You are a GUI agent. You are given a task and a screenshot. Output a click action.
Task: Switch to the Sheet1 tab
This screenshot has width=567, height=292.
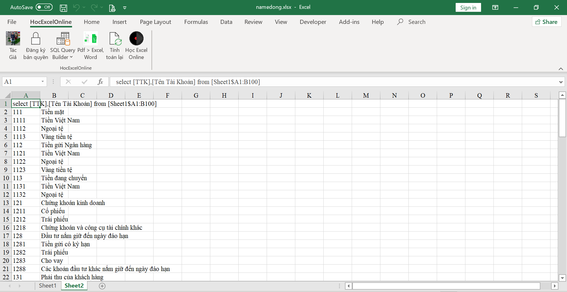[x=48, y=286]
